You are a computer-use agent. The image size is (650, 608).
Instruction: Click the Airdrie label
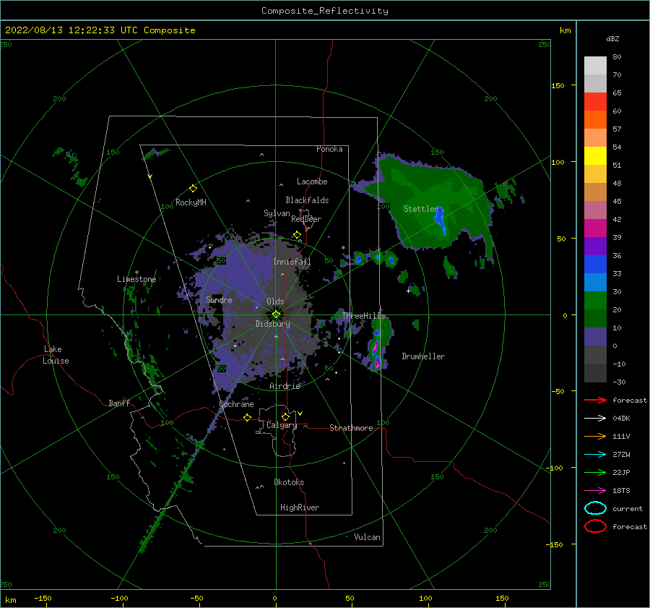point(285,386)
